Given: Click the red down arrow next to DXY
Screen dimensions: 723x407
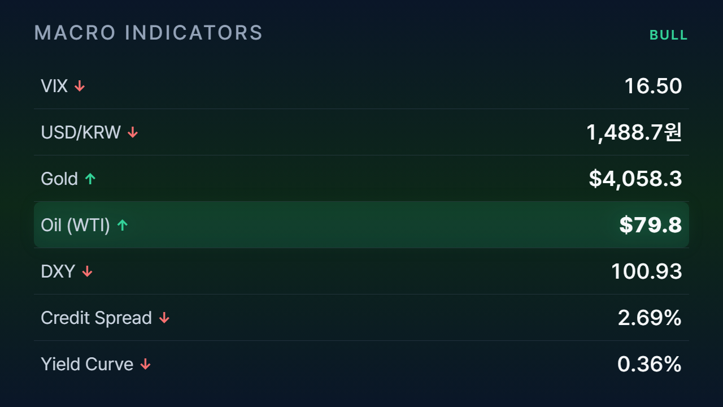Looking at the screenshot, I should pos(87,271).
